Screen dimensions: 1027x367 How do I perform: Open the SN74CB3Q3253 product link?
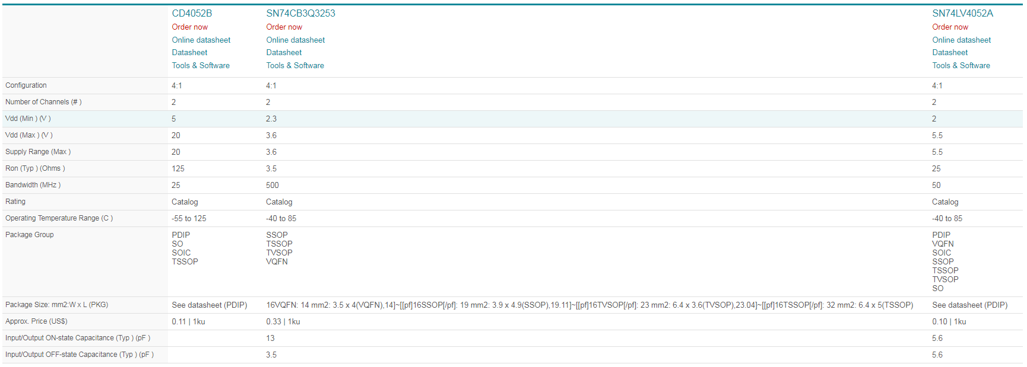pos(300,13)
